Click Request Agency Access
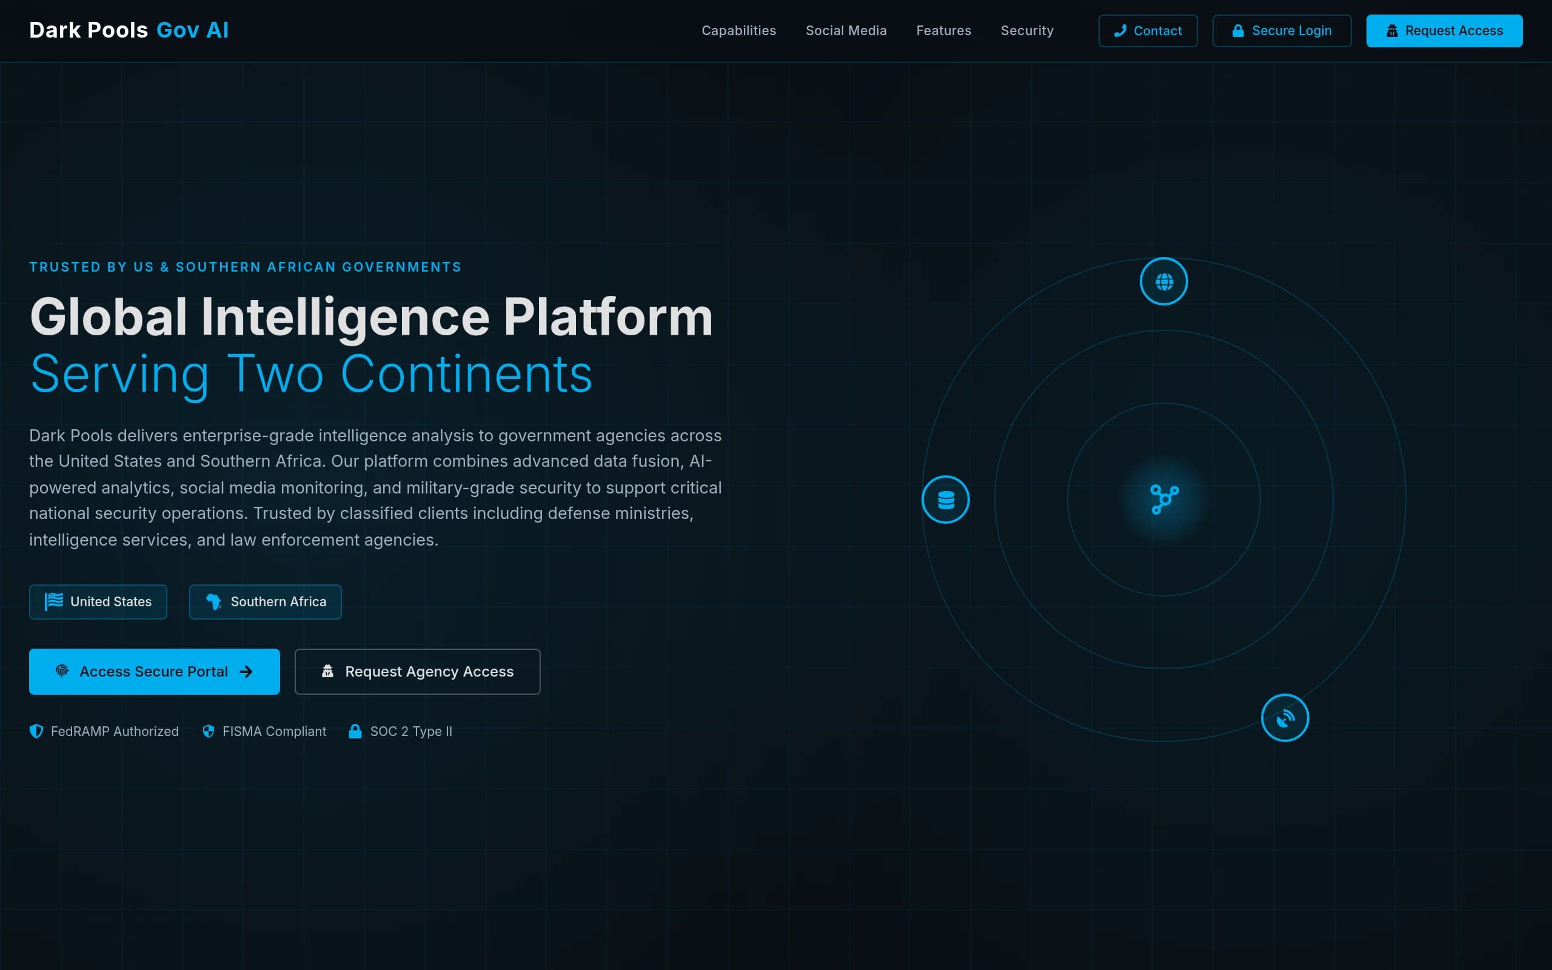Viewport: 1552px width, 970px height. point(418,672)
